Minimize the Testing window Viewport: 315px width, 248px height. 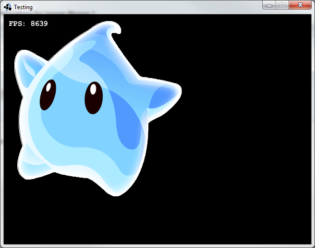tap(269, 5)
